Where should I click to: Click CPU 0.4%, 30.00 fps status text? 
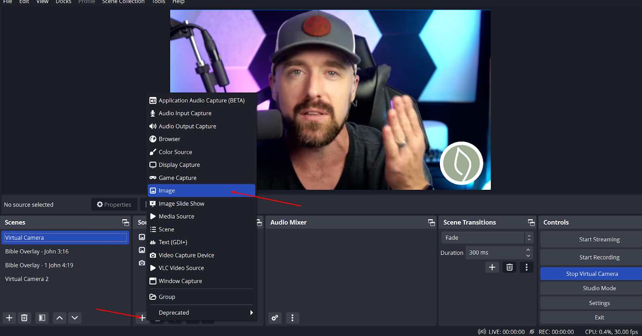(612, 332)
